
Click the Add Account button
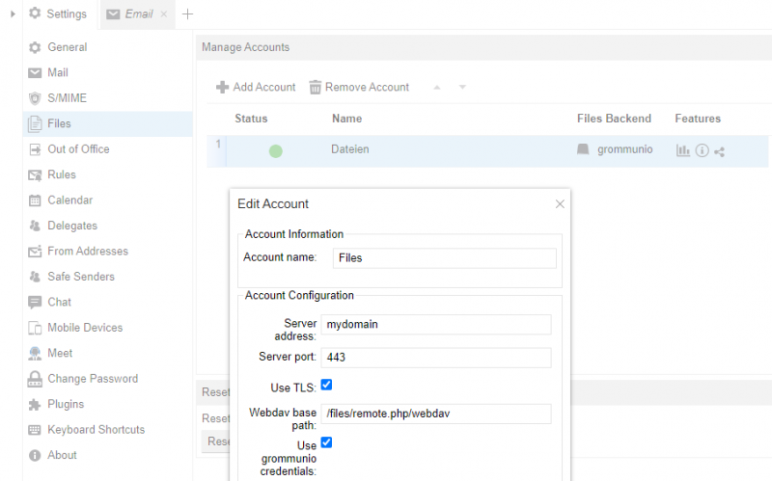tap(256, 88)
